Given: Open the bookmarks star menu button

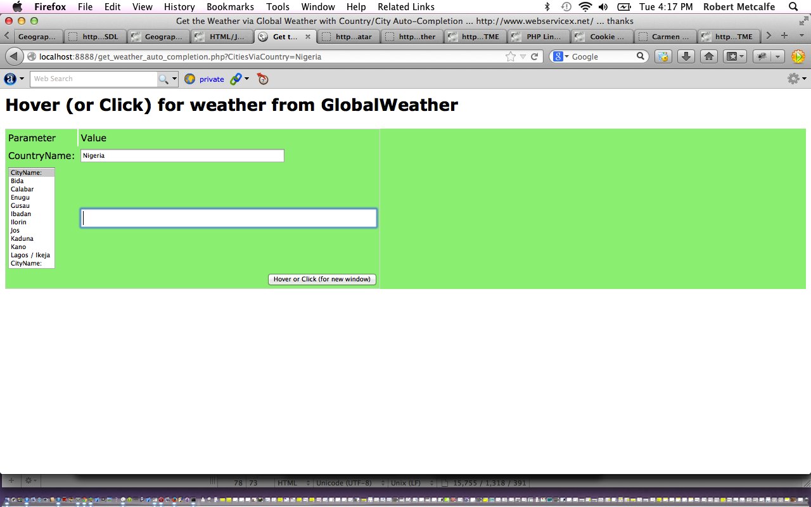Looking at the screenshot, I should click(x=734, y=56).
